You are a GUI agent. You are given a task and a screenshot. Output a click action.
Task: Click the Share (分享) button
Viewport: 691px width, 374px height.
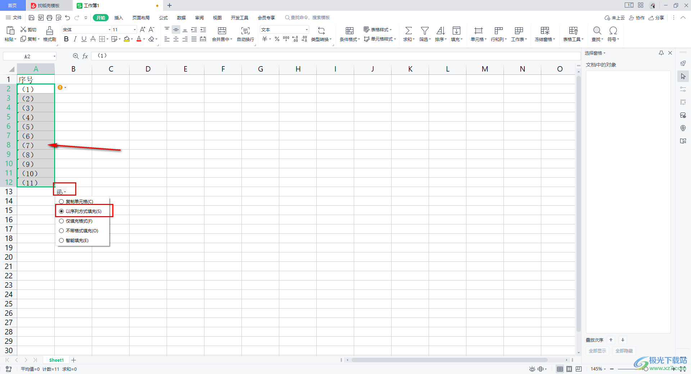[656, 18]
